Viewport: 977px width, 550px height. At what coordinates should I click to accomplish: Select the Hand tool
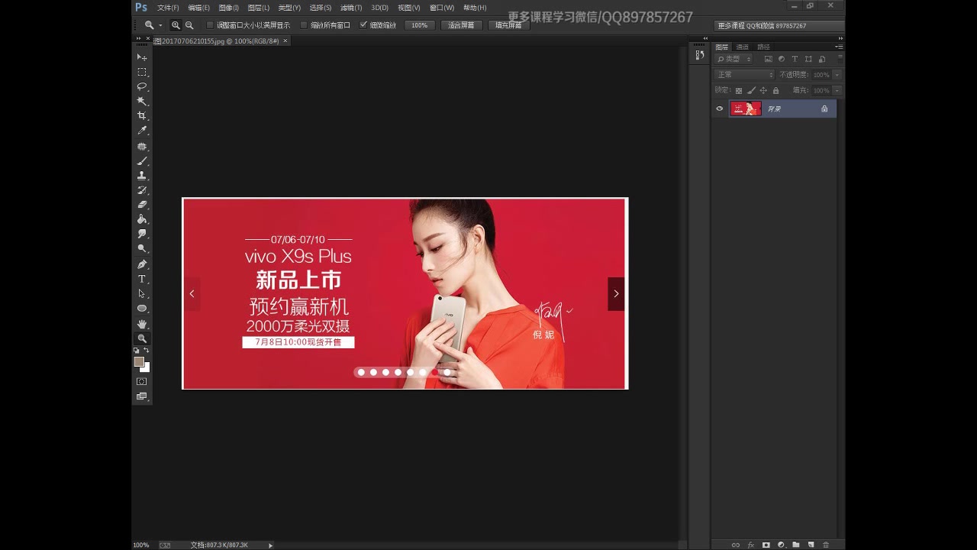[142, 324]
